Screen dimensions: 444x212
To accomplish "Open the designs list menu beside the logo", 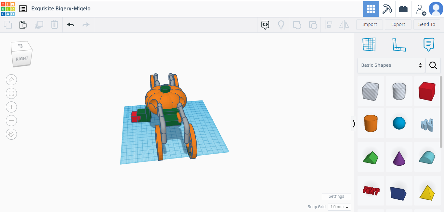I will click(x=23, y=9).
